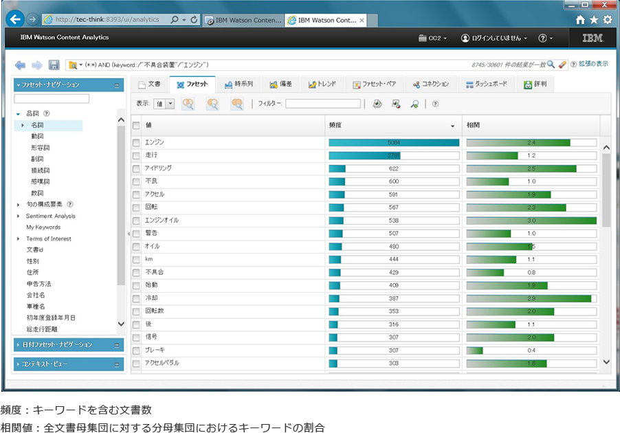Open the ダッシュボード tab
Image resolution: width=620 pixels, height=433 pixels.
coord(486,85)
